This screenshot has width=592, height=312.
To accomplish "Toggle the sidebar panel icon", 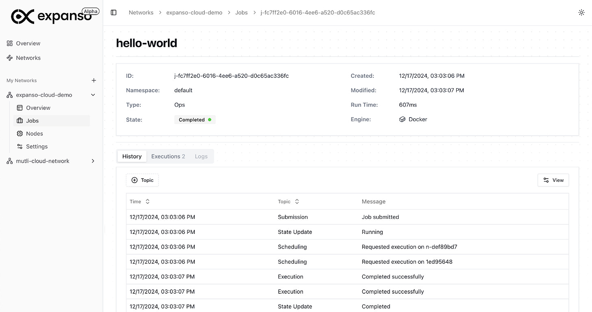I will 114,13.
